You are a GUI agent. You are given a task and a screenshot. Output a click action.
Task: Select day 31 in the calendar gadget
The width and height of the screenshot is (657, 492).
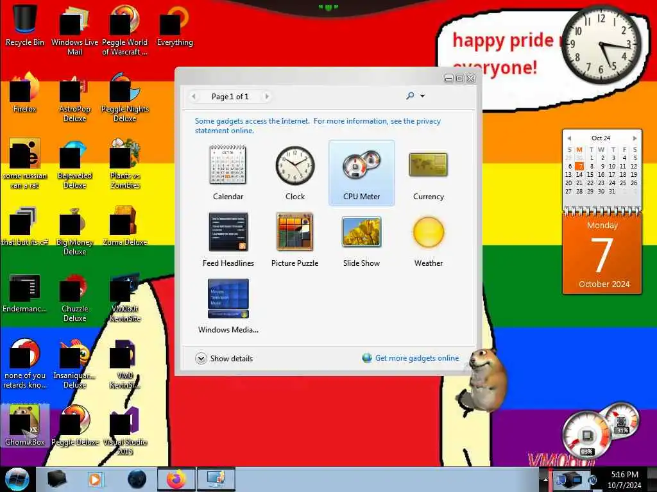[611, 191]
